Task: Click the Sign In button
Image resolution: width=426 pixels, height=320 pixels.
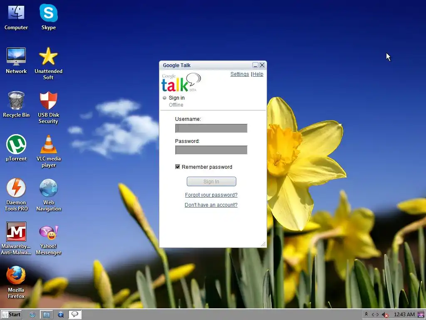Action: point(211,182)
